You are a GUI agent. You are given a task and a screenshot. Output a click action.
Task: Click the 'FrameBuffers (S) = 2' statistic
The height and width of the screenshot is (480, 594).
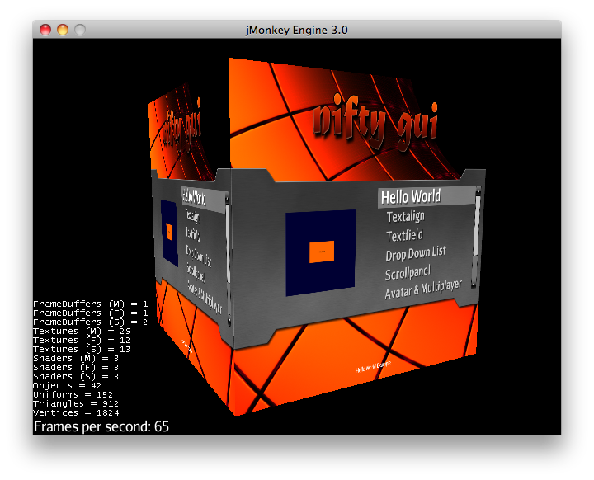point(90,322)
